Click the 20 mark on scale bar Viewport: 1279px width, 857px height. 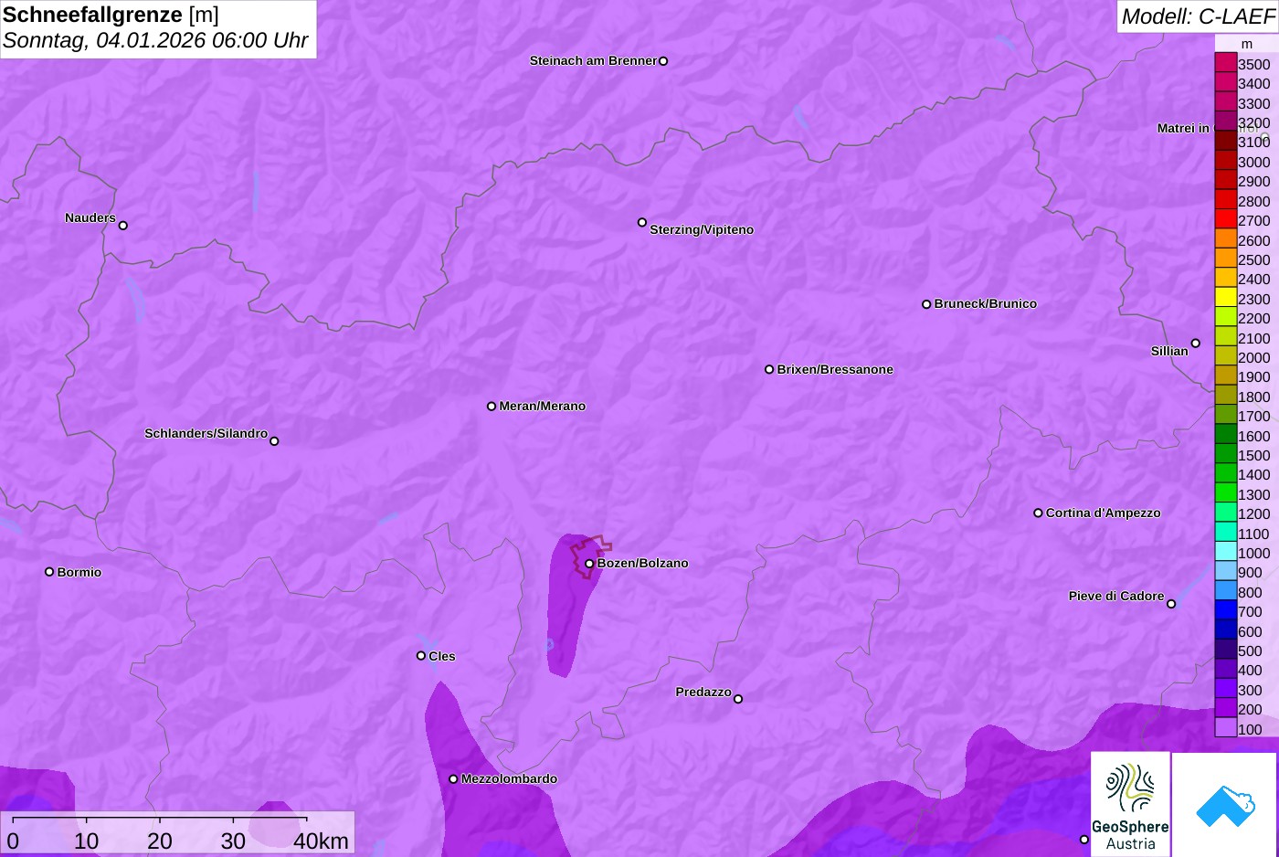[160, 841]
